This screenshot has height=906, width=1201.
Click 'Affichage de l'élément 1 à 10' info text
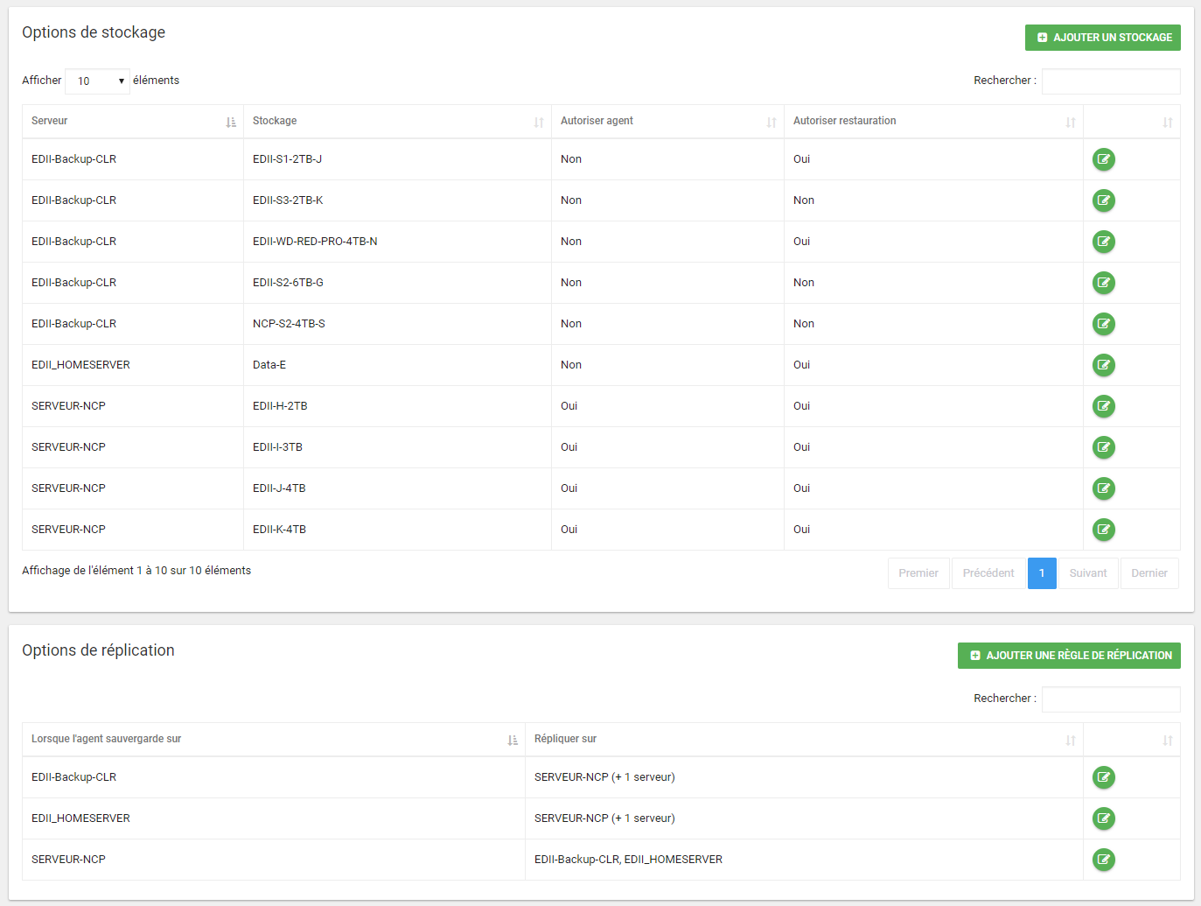tap(136, 571)
